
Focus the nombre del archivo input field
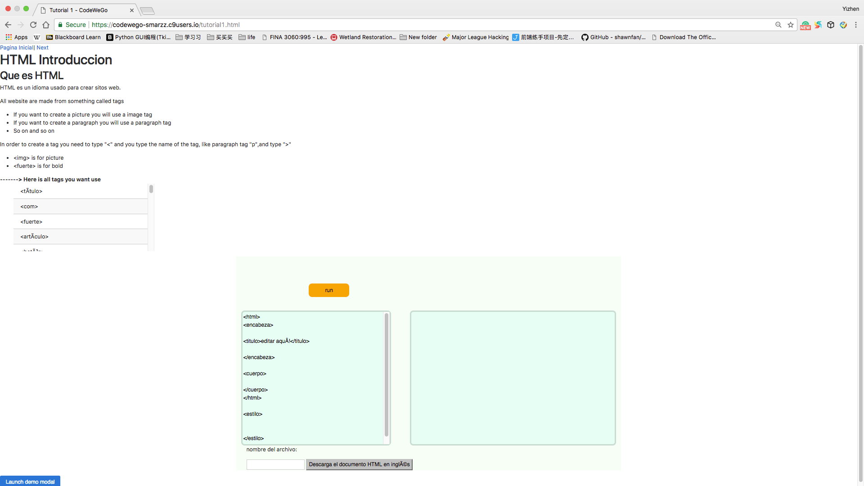click(x=275, y=464)
